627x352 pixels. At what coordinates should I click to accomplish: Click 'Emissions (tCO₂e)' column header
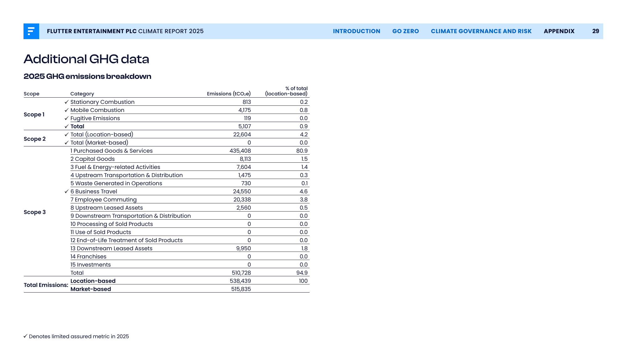point(229,94)
